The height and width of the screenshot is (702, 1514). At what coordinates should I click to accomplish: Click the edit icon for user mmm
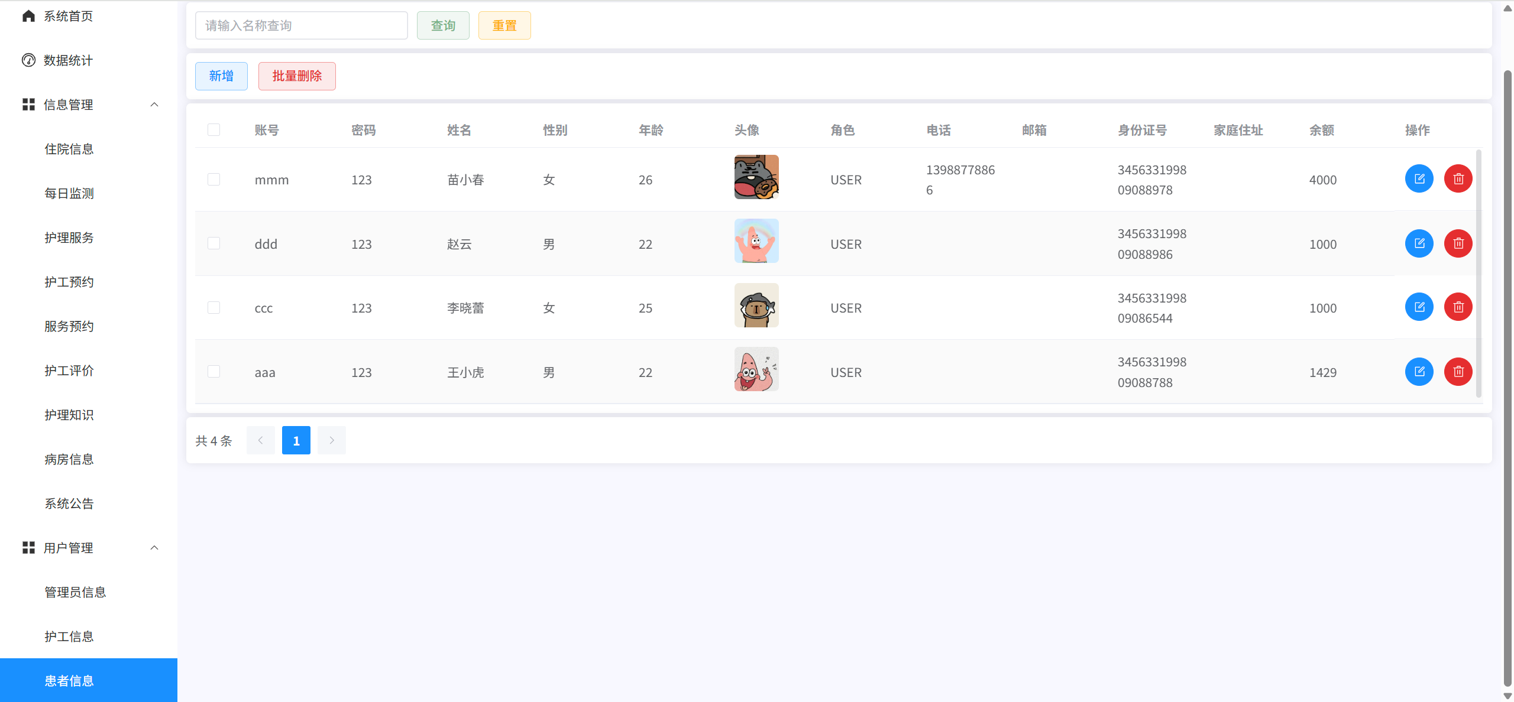(1419, 178)
